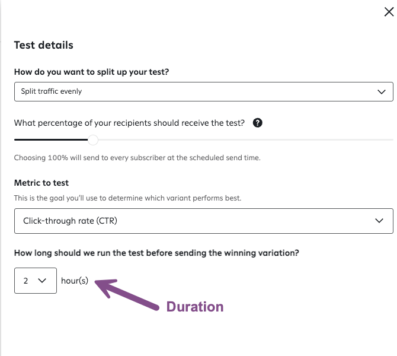Click the winning variation duration question label
The width and height of the screenshot is (397, 356).
point(156,253)
